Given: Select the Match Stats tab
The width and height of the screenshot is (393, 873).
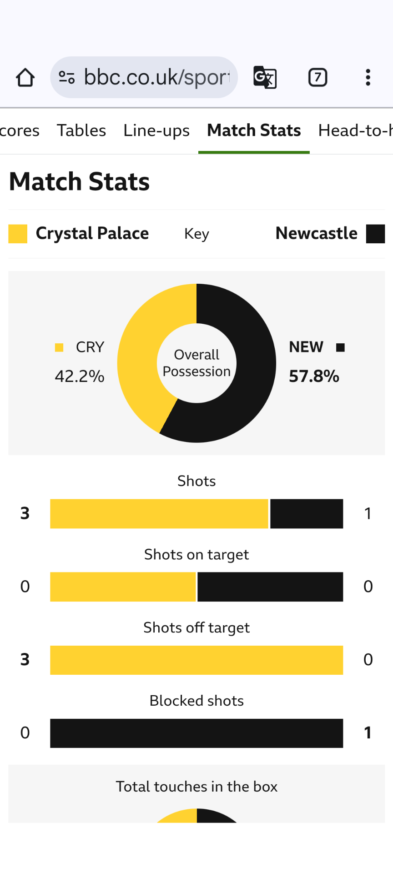Looking at the screenshot, I should click(254, 131).
